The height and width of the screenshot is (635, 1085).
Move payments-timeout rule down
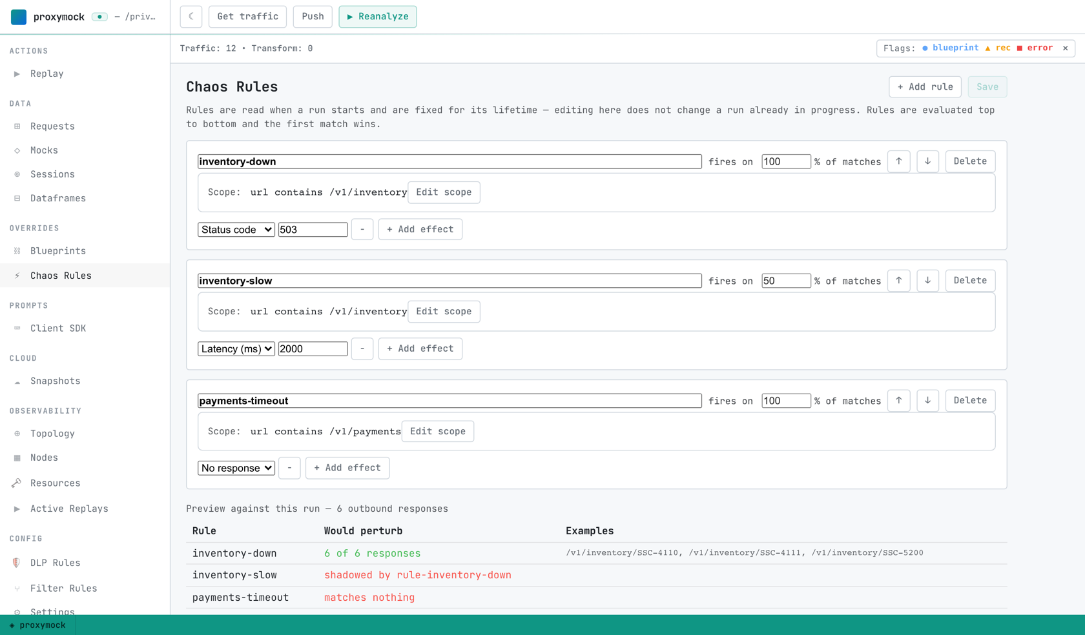928,401
